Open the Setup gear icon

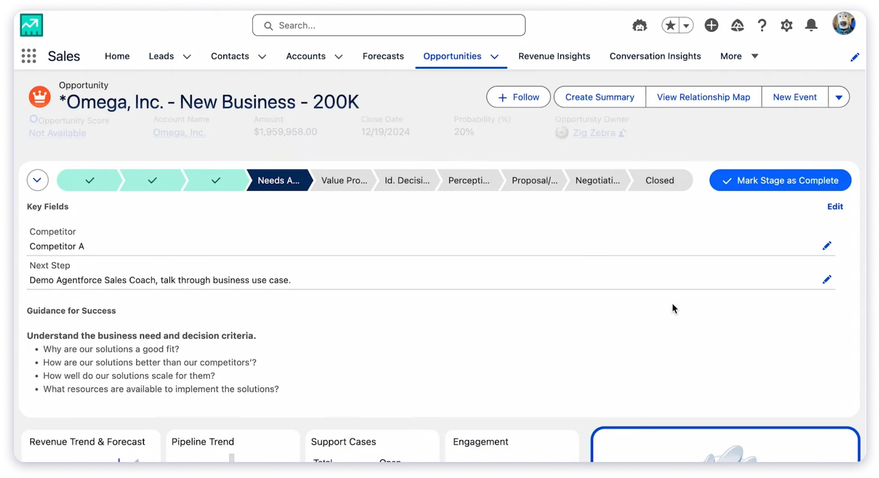(786, 25)
